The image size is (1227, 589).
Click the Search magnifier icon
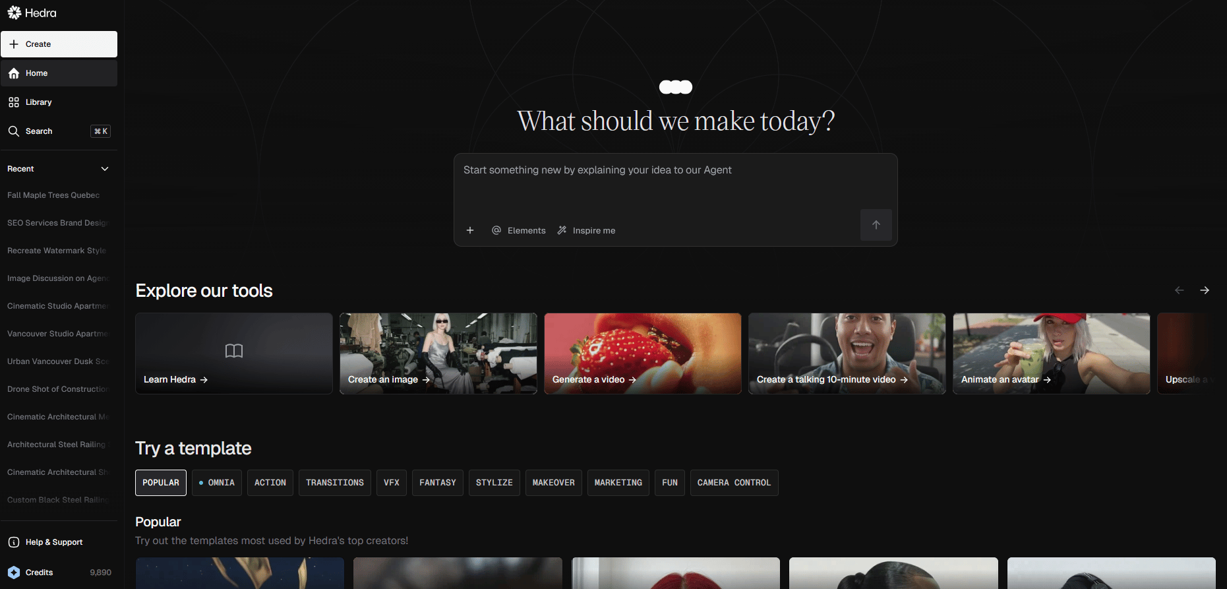[x=14, y=131]
